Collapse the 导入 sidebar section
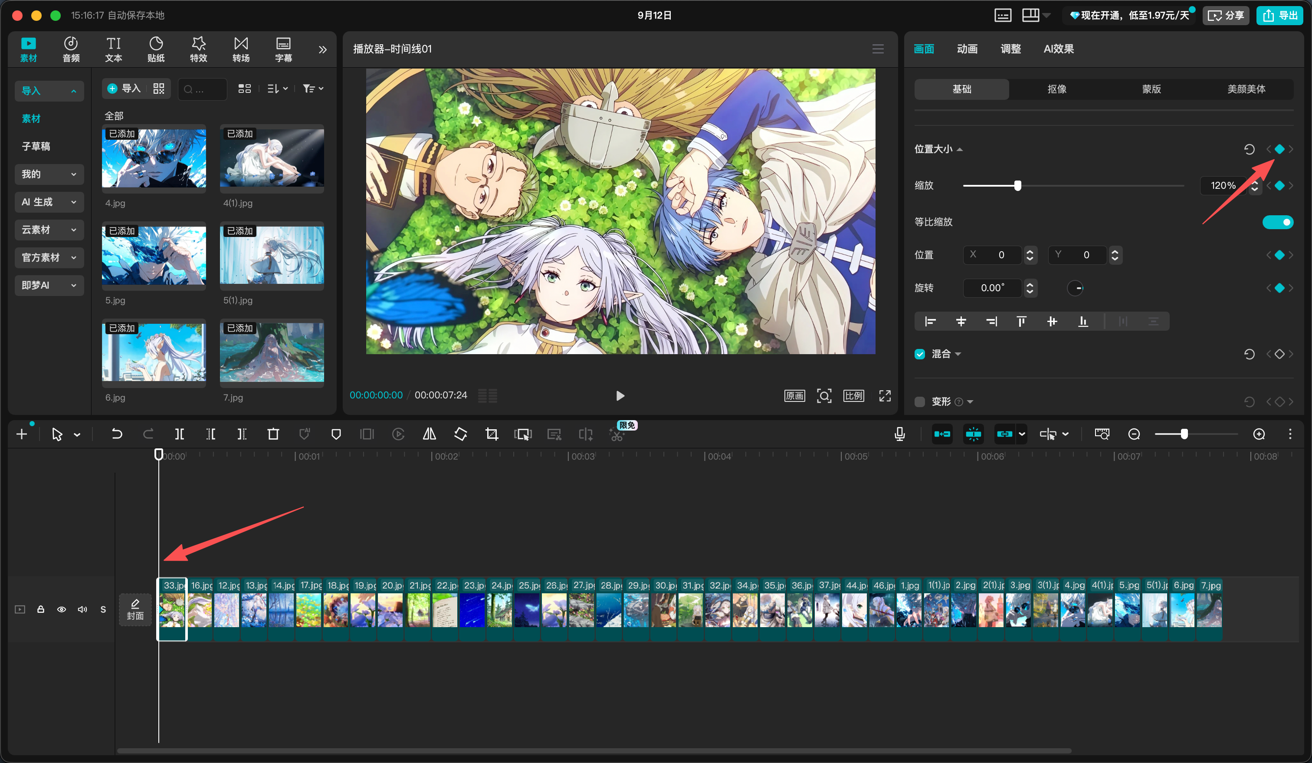Viewport: 1312px width, 763px height. pos(49,91)
